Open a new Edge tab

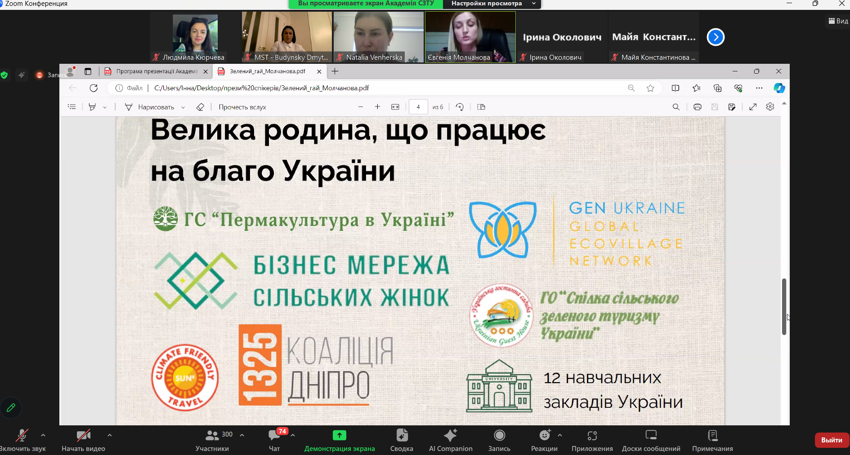point(335,71)
